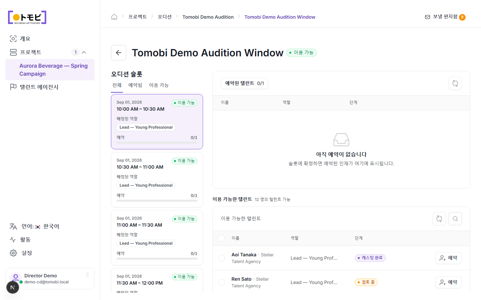This screenshot has height=300, width=481.
Task: Click the project count badge 1
Action: [75, 52]
